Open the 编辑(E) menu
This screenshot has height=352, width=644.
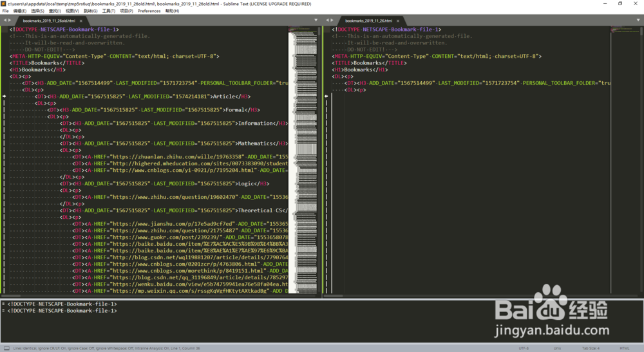pos(20,11)
